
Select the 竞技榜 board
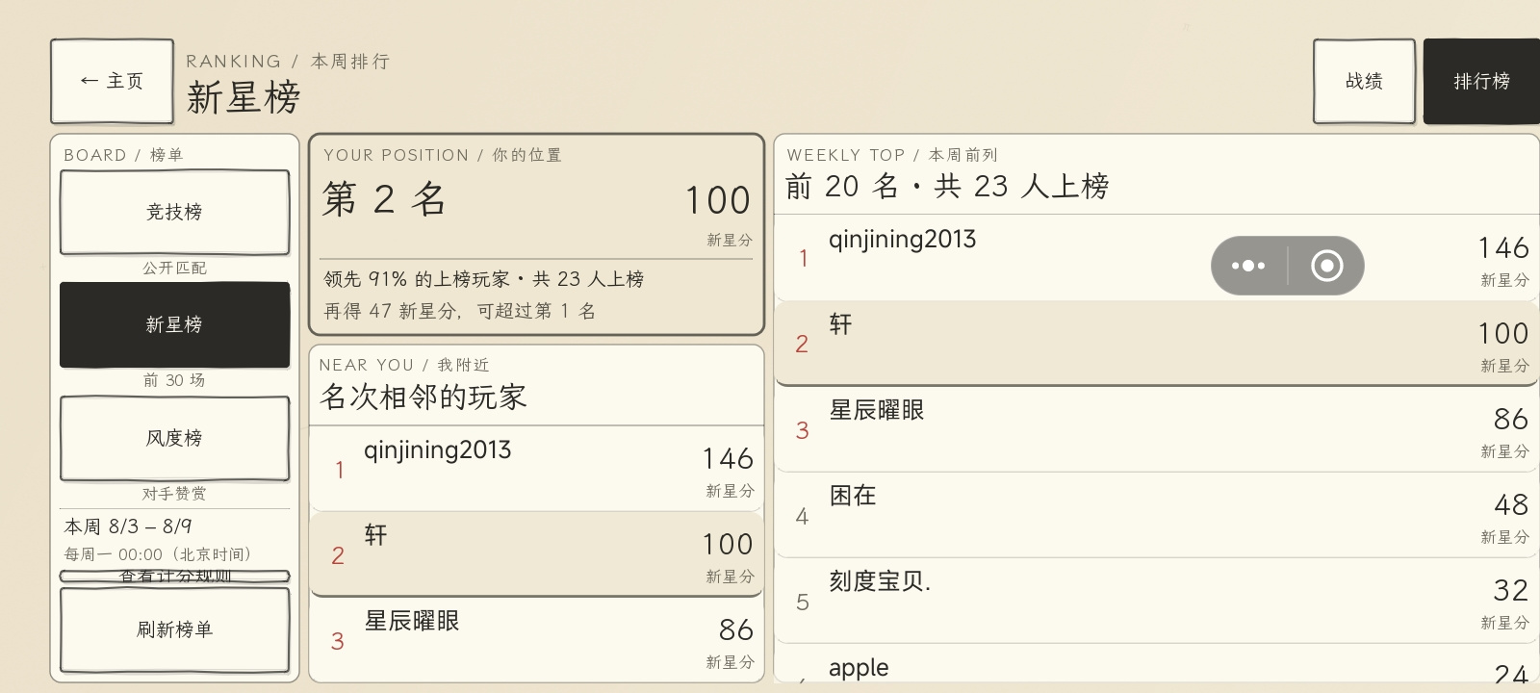click(174, 212)
